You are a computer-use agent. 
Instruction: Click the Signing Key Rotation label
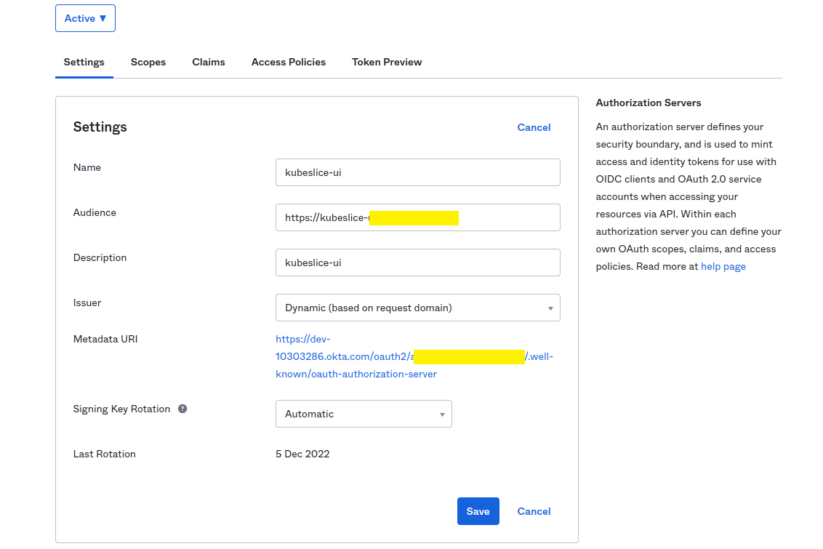[x=121, y=409]
